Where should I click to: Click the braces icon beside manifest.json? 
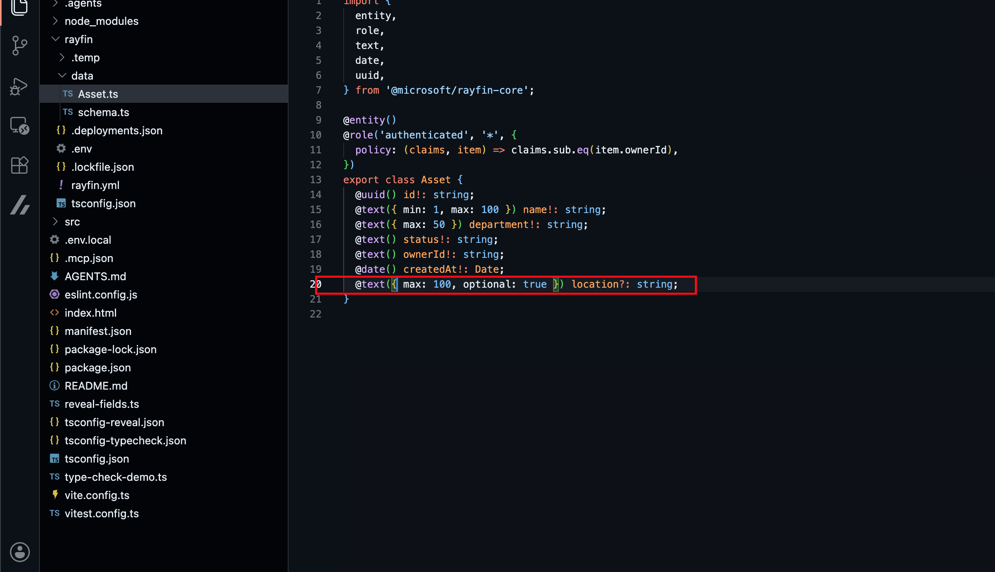click(54, 331)
